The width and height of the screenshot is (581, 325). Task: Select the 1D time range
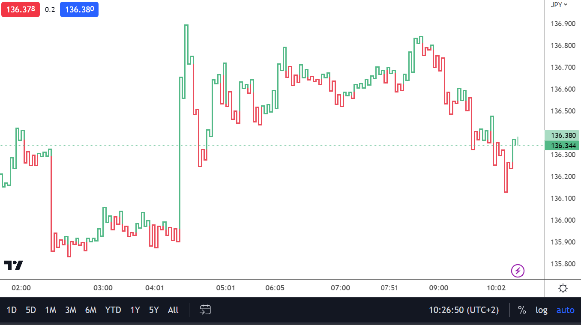pyautogui.click(x=12, y=310)
